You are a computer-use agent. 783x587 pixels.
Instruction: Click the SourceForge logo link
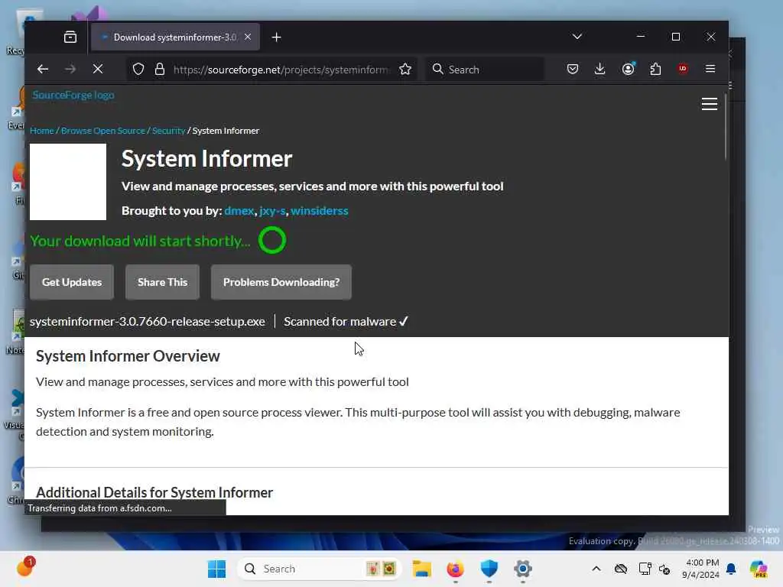73,95
